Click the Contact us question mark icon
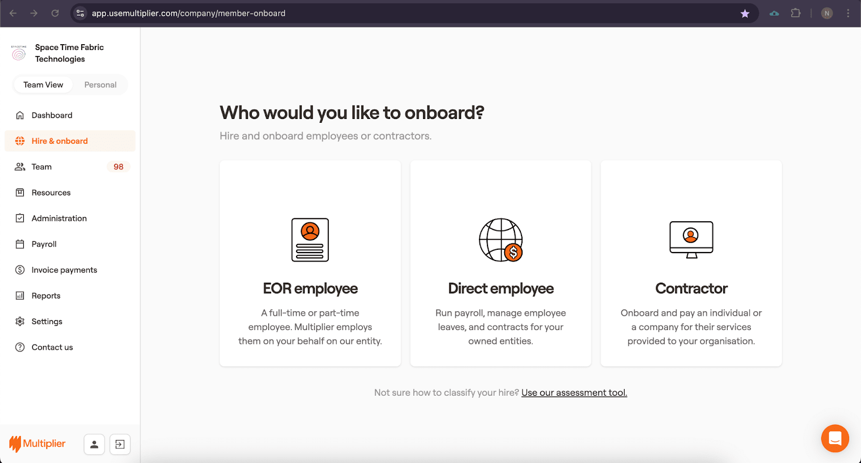This screenshot has height=463, width=861. [x=20, y=347]
